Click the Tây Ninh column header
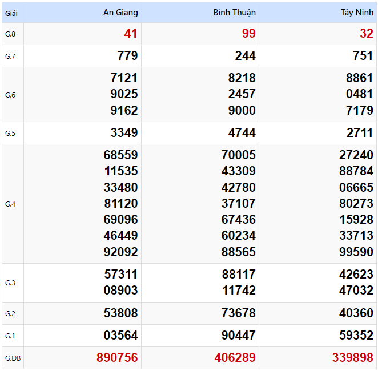Screen dimensions: 378x371 [356, 13]
